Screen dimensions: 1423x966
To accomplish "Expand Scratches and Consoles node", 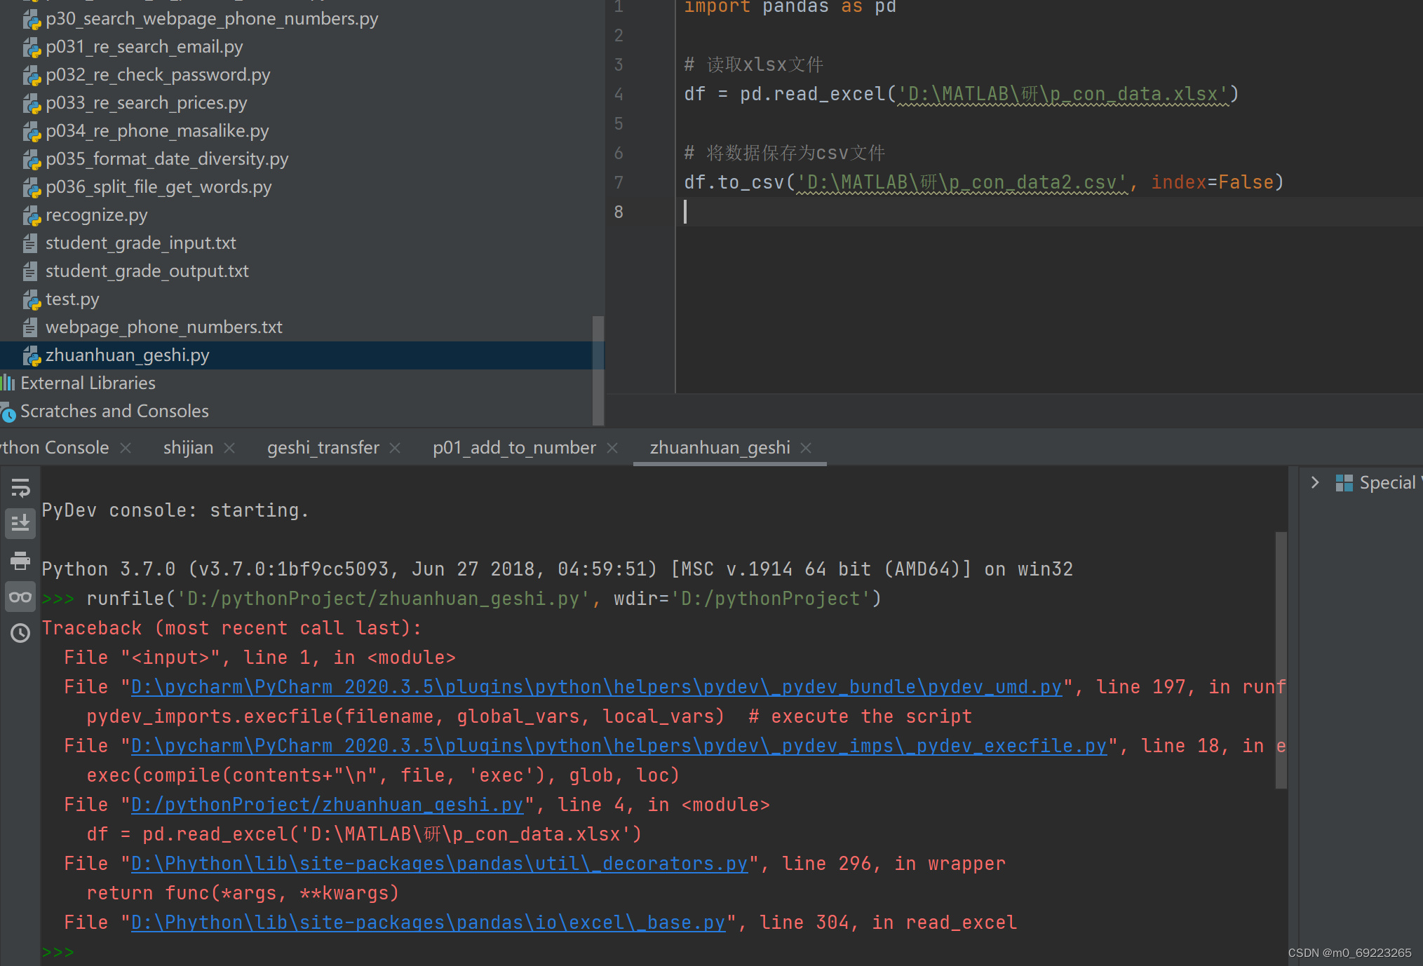I will click(x=114, y=411).
